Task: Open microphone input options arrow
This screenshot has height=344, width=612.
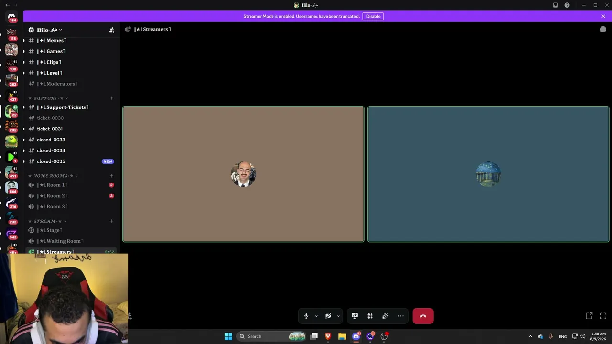Action: pos(316,316)
